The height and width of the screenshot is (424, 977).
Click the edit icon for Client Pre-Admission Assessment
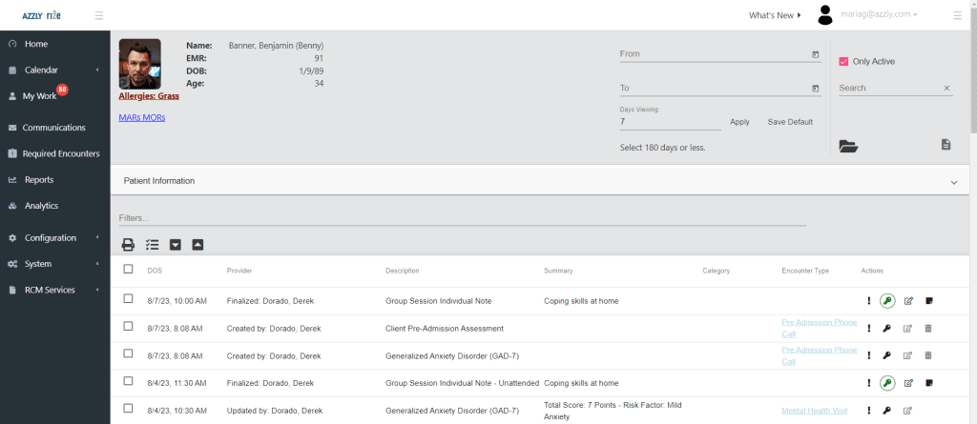click(x=908, y=329)
